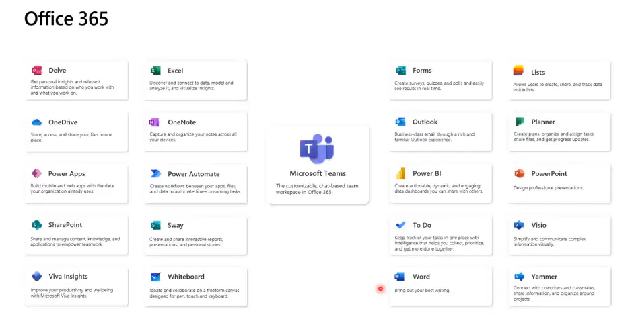630x317 pixels.
Task: Select the Microsoft Teams title text
Action: pyautogui.click(x=318, y=173)
